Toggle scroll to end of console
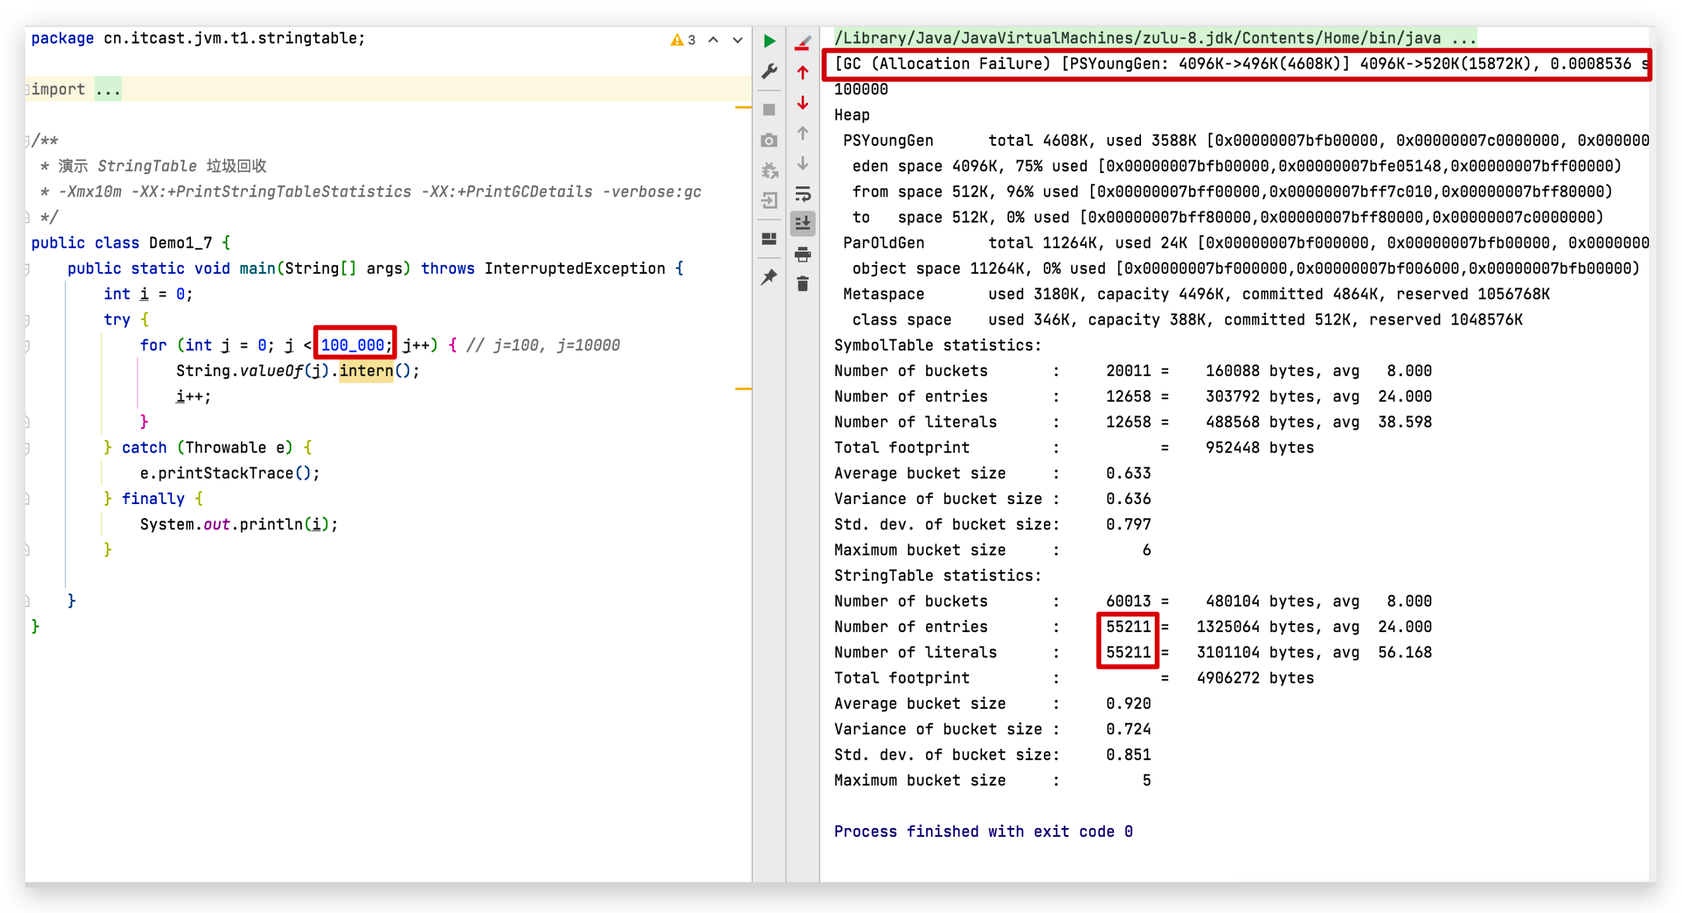Image resolution: width=1682 pixels, height=913 pixels. (802, 223)
